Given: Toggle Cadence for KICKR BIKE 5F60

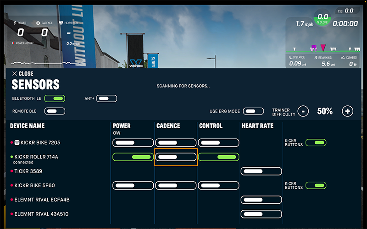Looking at the screenshot, I should 176,185.
